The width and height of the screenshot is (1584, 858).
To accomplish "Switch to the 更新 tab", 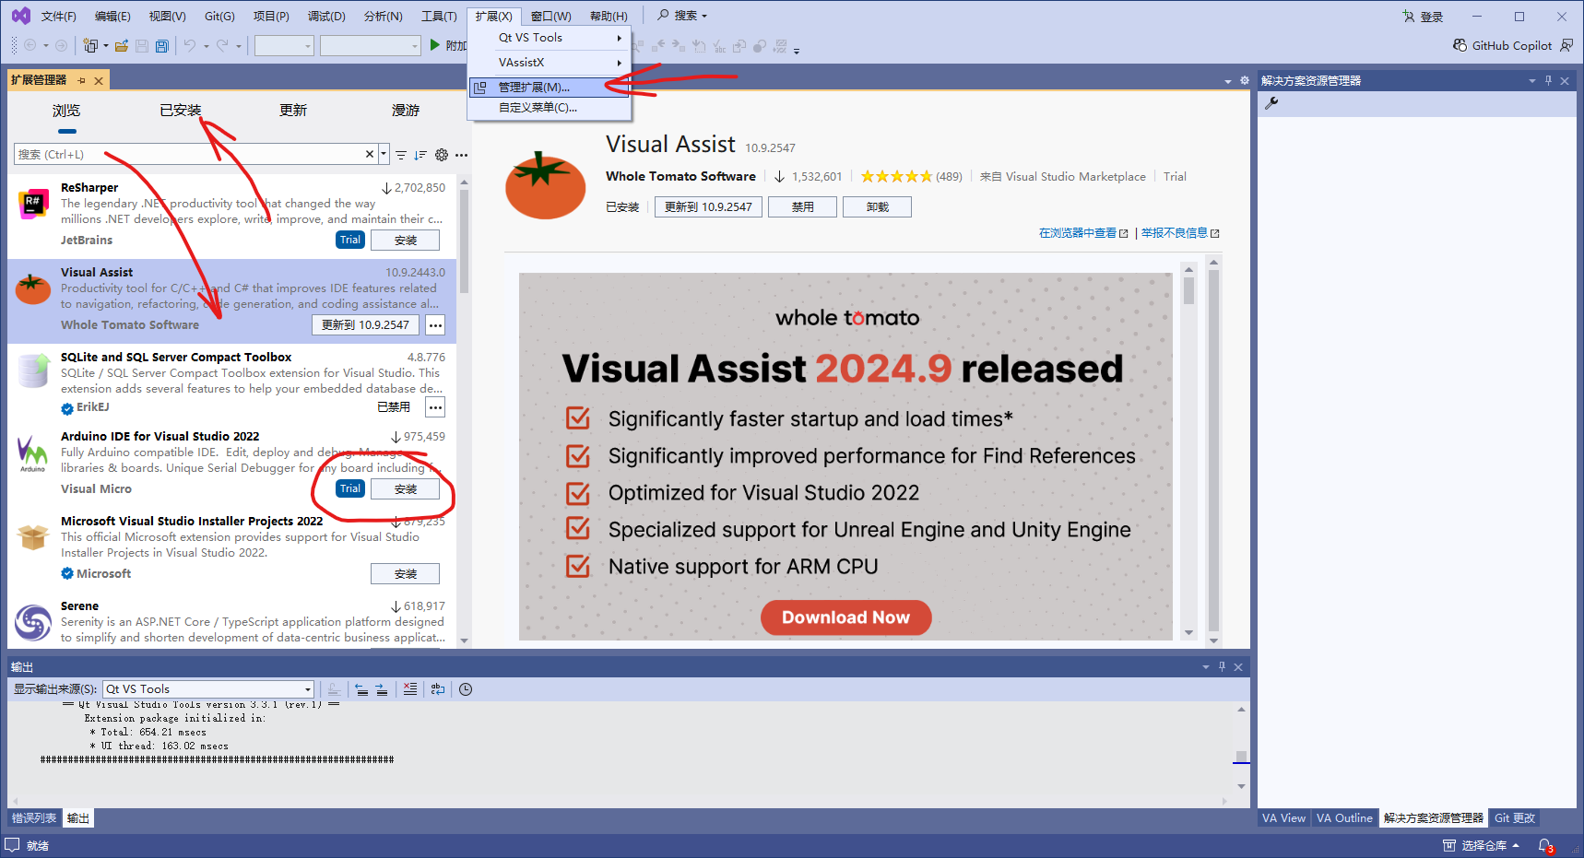I will click(293, 111).
